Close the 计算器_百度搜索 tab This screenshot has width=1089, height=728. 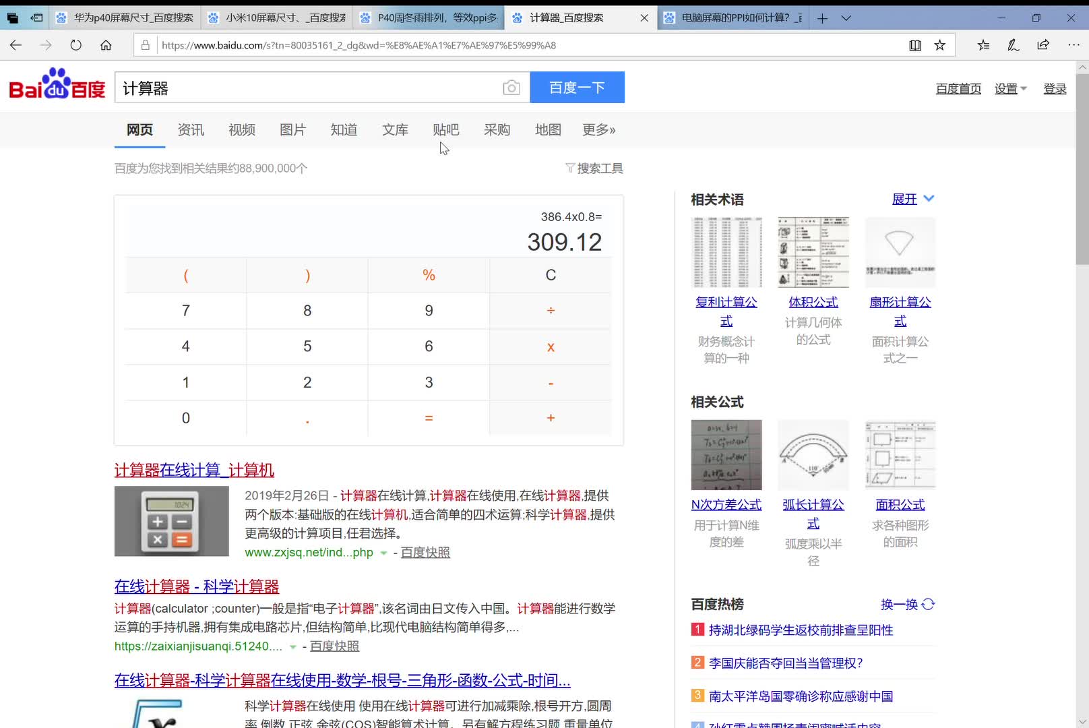click(644, 18)
